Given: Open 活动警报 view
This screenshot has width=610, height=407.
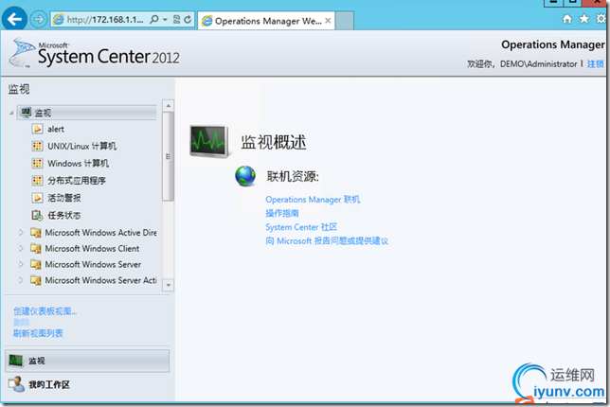Looking at the screenshot, I should pos(64,198).
